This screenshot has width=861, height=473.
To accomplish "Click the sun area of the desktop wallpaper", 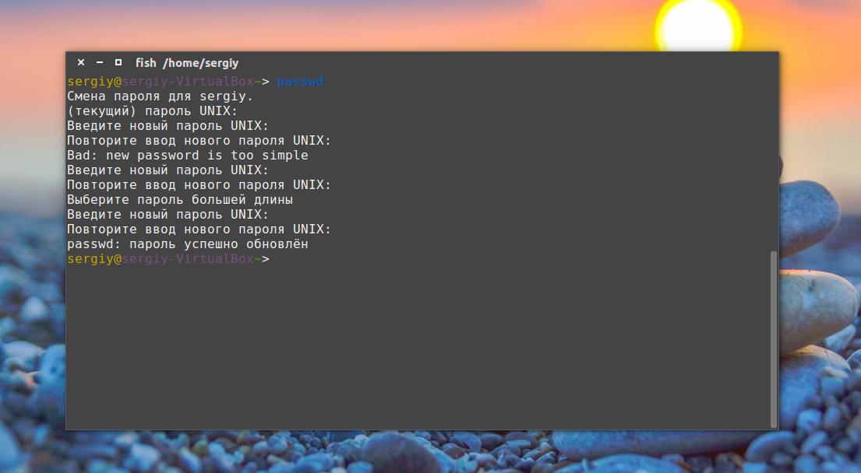I will (697, 23).
